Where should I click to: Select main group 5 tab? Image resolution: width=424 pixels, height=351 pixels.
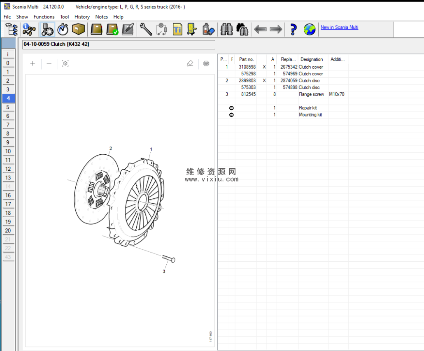[8, 107]
